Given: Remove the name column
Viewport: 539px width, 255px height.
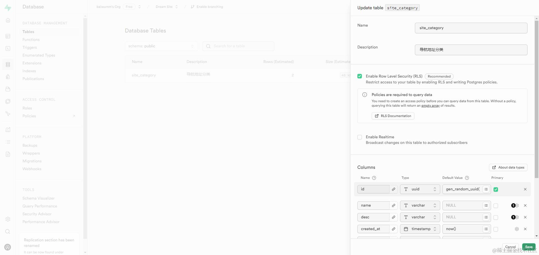Looking at the screenshot, I should (525, 205).
